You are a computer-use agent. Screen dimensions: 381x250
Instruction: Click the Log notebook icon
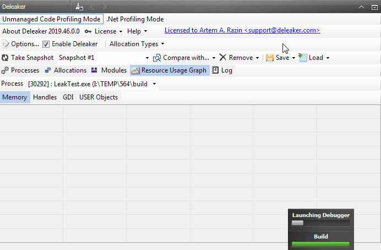point(215,70)
